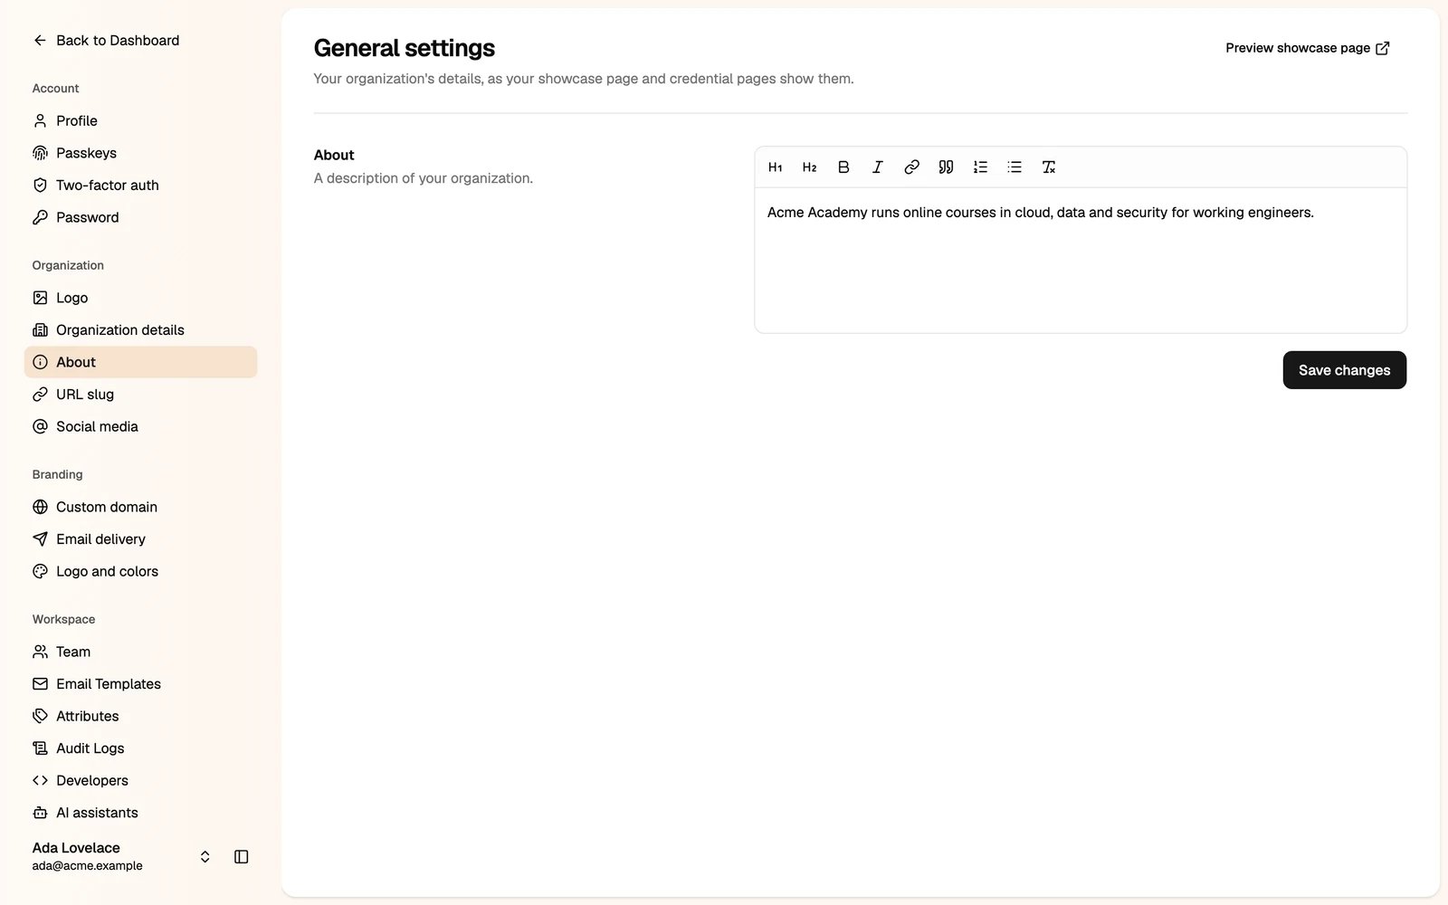Insert a link with the chain icon
1448x905 pixels.
click(912, 167)
